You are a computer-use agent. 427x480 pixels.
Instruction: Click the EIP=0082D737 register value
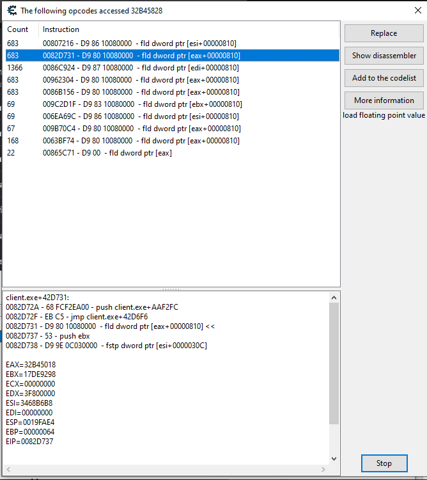(x=29, y=442)
